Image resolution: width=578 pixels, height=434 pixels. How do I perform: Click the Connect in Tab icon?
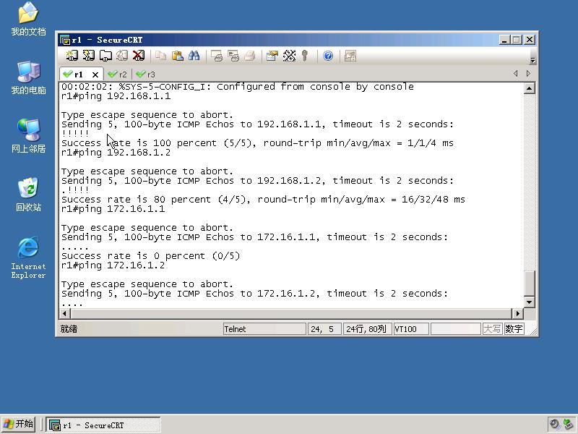click(105, 56)
